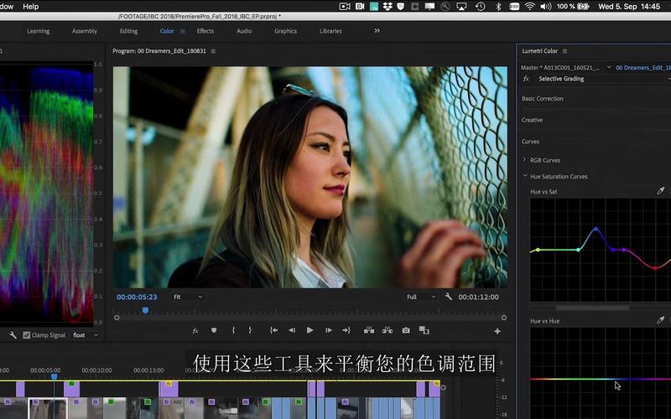671x419 pixels.
Task: Open Wi-Fi status in the menu bar
Action: pyautogui.click(x=530, y=7)
